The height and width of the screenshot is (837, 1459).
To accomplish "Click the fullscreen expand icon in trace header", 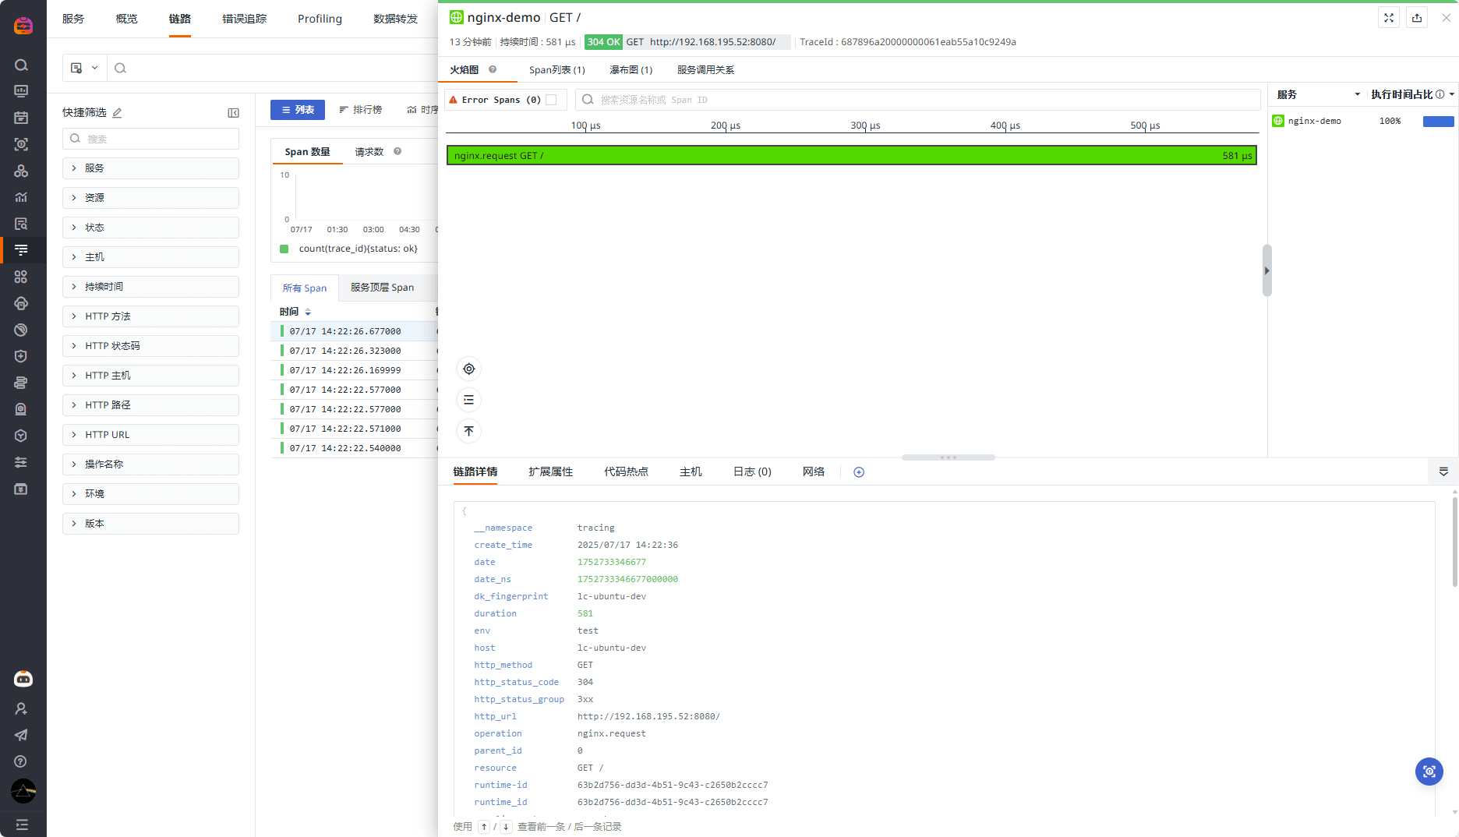I will 1389,18.
